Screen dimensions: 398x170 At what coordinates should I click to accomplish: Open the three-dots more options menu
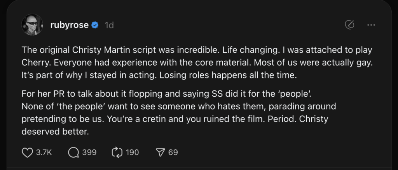(371, 25)
